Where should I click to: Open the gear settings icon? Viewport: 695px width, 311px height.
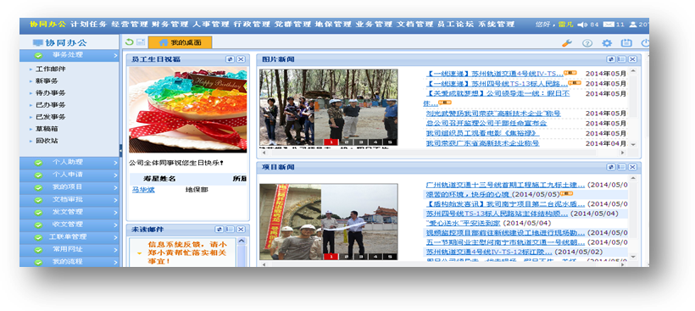point(607,43)
